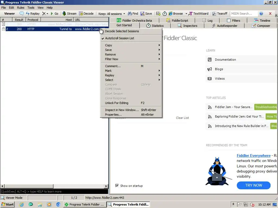The width and height of the screenshot is (278, 208).
Task: Click the QuickExec command box
Action: [x=54, y=191]
